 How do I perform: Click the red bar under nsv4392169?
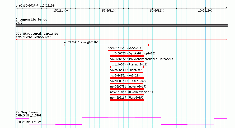[x=127, y=100]
